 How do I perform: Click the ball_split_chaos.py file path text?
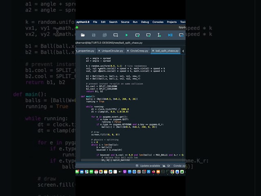[109, 43]
